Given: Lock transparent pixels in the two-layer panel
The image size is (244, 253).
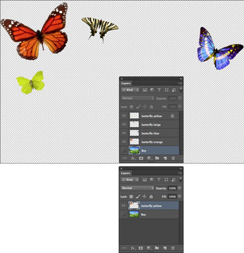Looking at the screenshot, I should (x=131, y=197).
